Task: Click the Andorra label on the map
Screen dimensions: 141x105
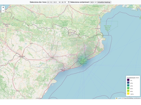Action: pyautogui.click(x=72, y=32)
